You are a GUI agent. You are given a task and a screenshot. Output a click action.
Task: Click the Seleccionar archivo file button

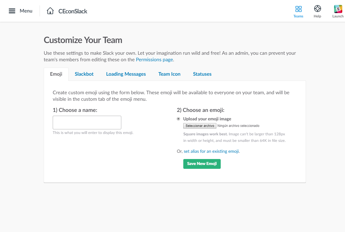200,126
